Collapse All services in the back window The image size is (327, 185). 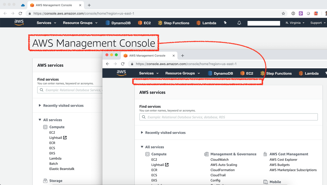[x=50, y=120]
